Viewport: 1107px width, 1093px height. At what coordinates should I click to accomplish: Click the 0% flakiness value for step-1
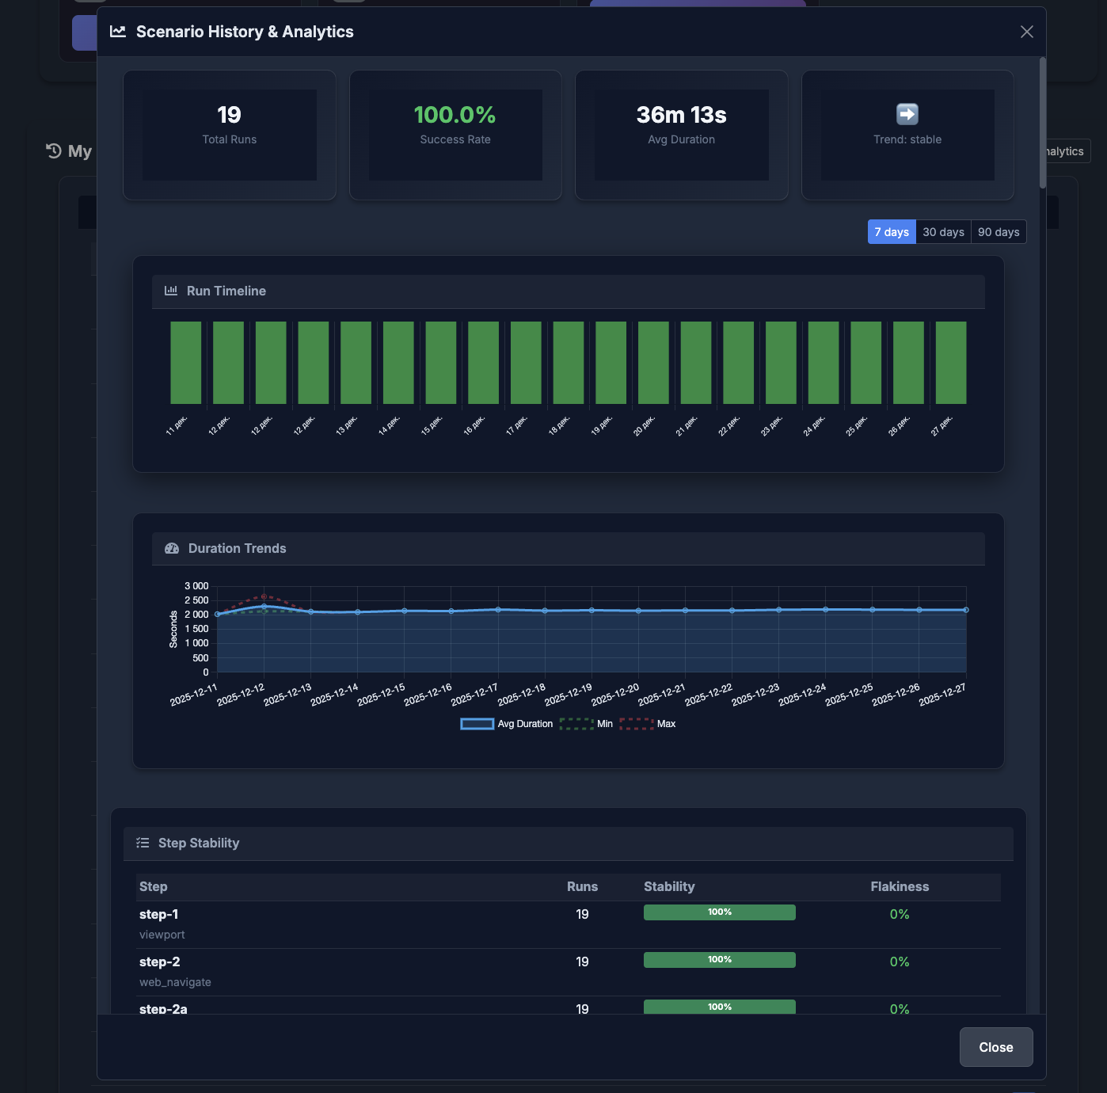(900, 913)
